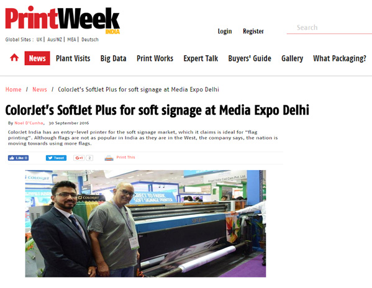Open the Expert Talk section
This screenshot has width=372, height=288.
click(x=201, y=58)
